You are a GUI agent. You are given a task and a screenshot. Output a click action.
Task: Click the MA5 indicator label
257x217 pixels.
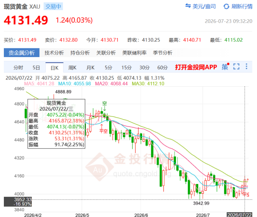point(39,84)
